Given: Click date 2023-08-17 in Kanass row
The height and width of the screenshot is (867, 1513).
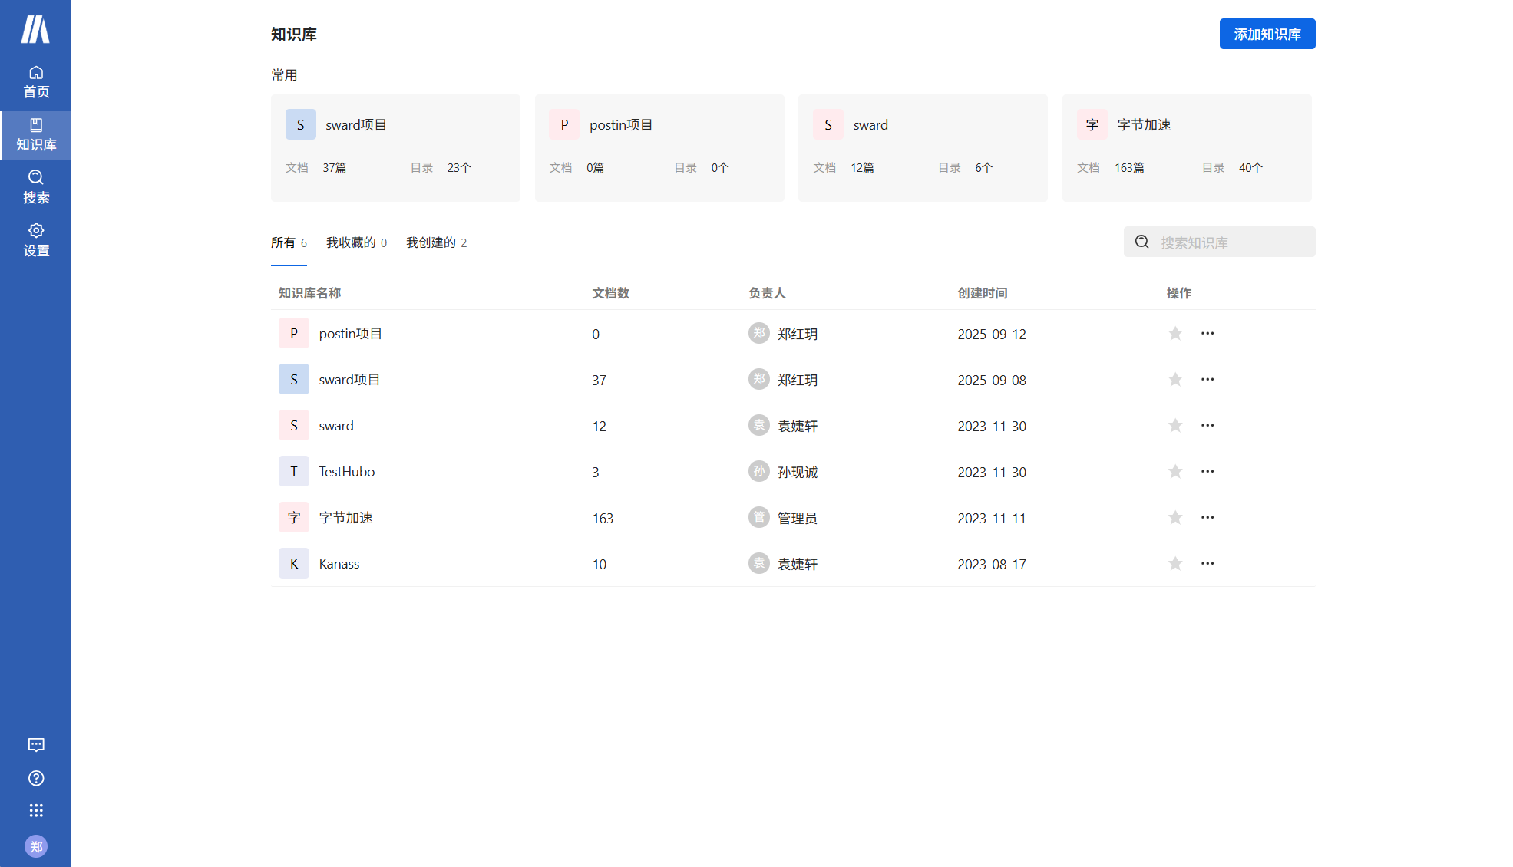Looking at the screenshot, I should coord(992,564).
